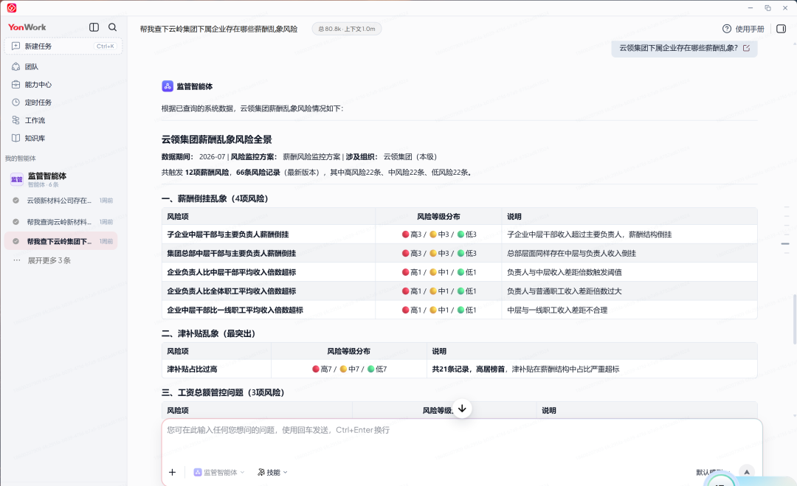This screenshot has width=797, height=486.
Task: Click the 团队 sidebar icon
Action: click(15, 66)
